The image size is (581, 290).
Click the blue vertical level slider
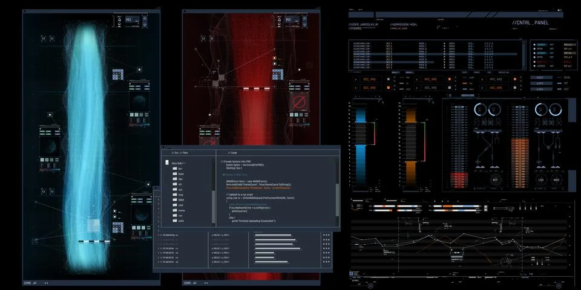point(361,145)
